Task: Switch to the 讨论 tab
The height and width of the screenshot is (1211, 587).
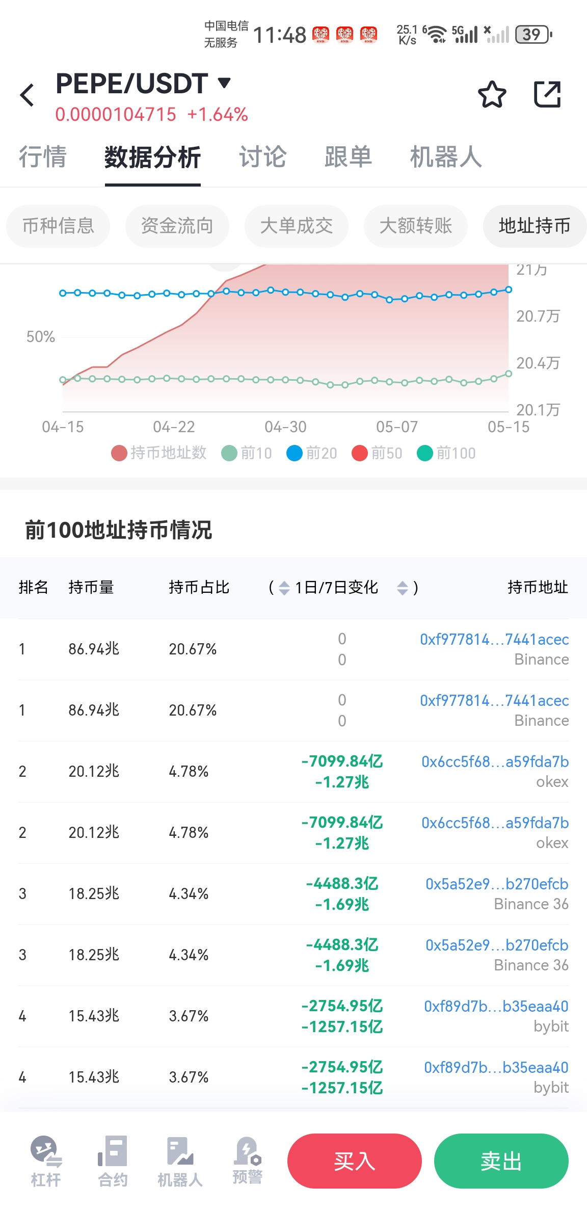Action: pyautogui.click(x=263, y=157)
